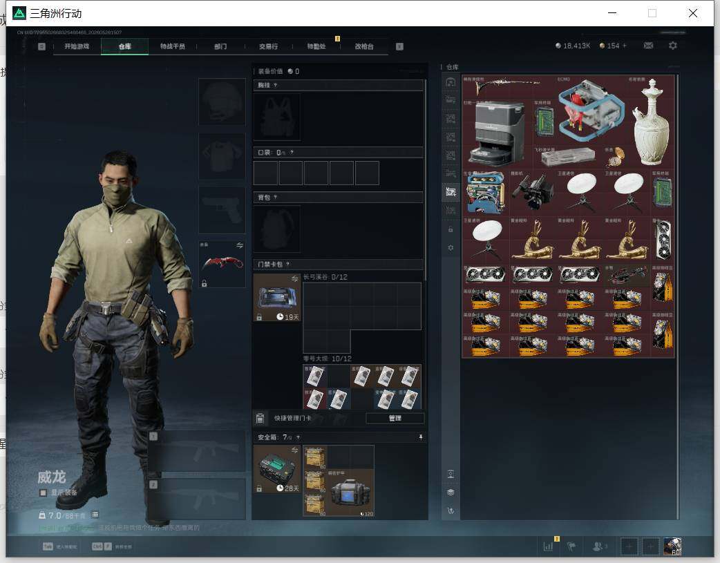Click the warehouse sidebar lock icon
Viewport: 720px width, 563px height.
pyautogui.click(x=451, y=229)
